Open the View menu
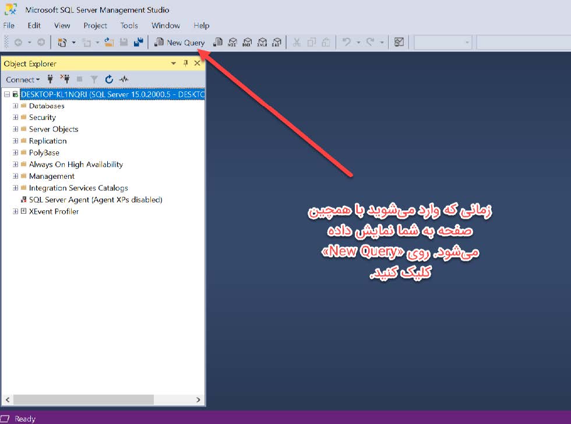Image resolution: width=571 pixels, height=424 pixels. (62, 26)
